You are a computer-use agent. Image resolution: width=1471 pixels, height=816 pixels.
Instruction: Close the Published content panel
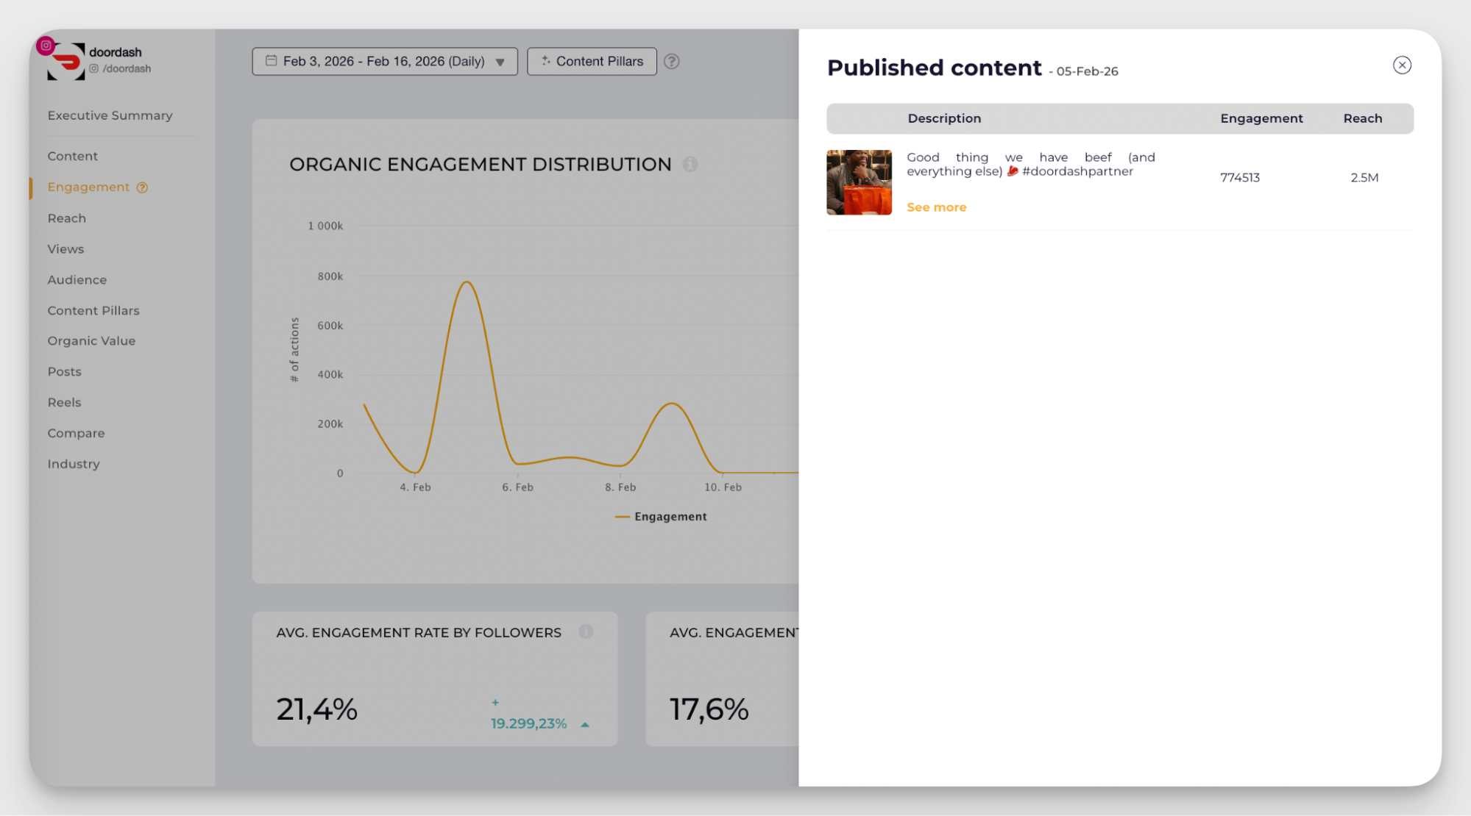[x=1401, y=65]
